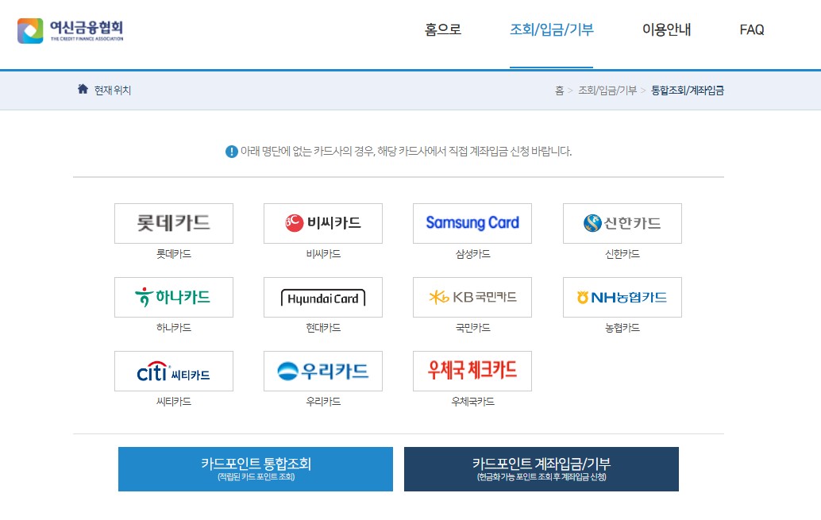This screenshot has height=520, width=821.
Task: Click the 우체국카드 caption text
Action: click(472, 402)
